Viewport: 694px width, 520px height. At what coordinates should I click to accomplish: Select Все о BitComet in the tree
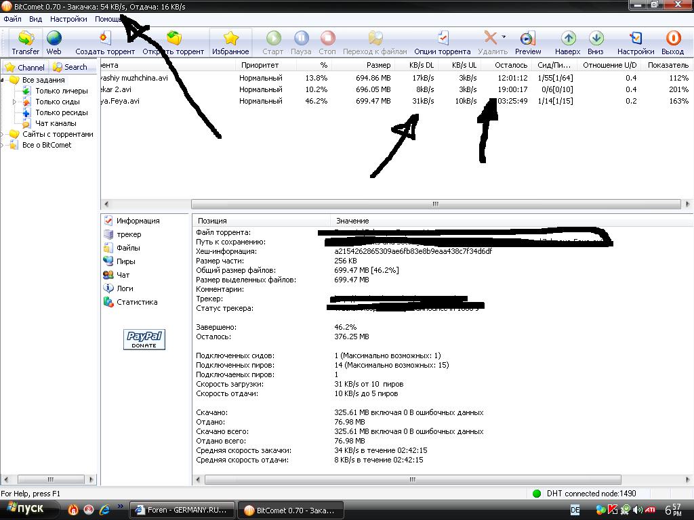click(47, 145)
